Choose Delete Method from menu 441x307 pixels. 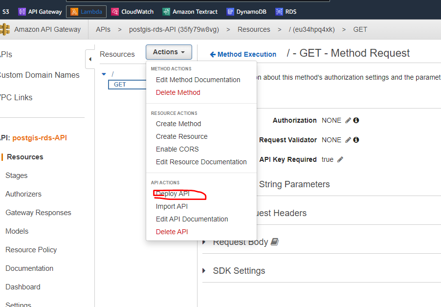178,92
